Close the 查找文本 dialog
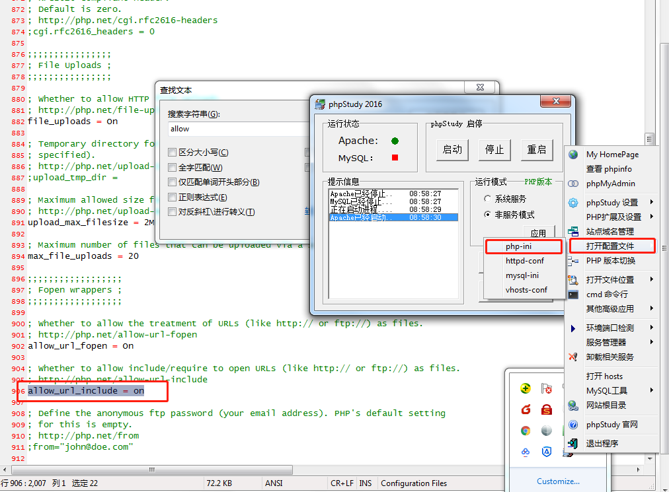 tap(480, 87)
